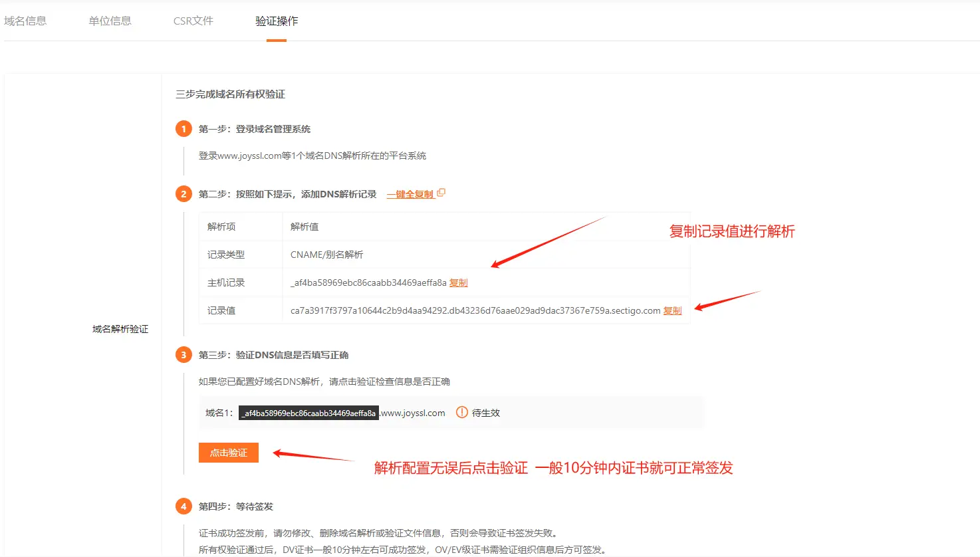Image resolution: width=980 pixels, height=557 pixels.
Task: Click the step 2 orange circle icon
Action: pyautogui.click(x=184, y=193)
